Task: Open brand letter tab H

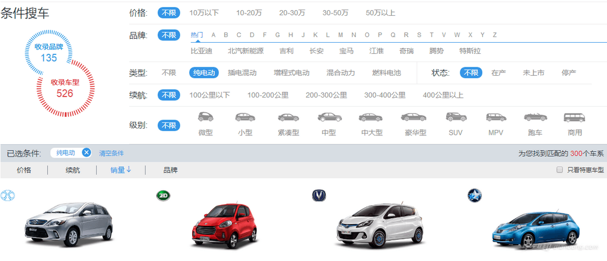Action: click(291, 35)
